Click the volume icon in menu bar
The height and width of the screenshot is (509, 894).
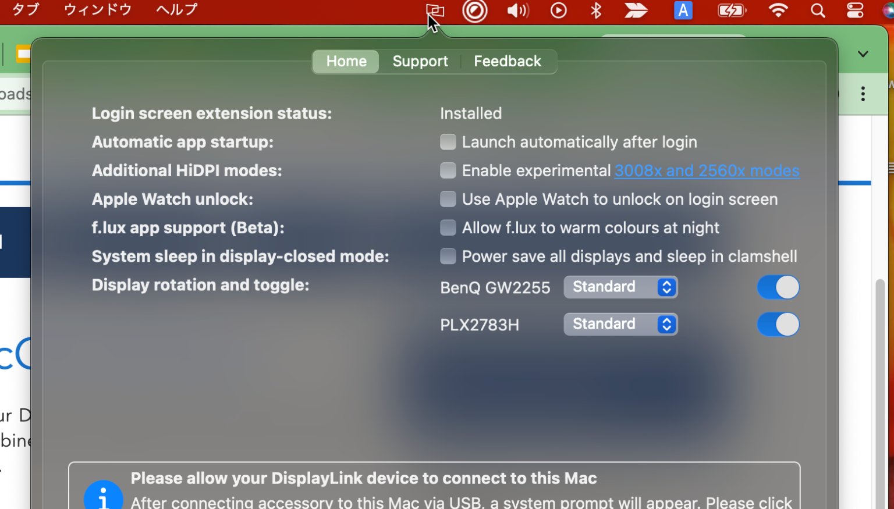click(517, 10)
